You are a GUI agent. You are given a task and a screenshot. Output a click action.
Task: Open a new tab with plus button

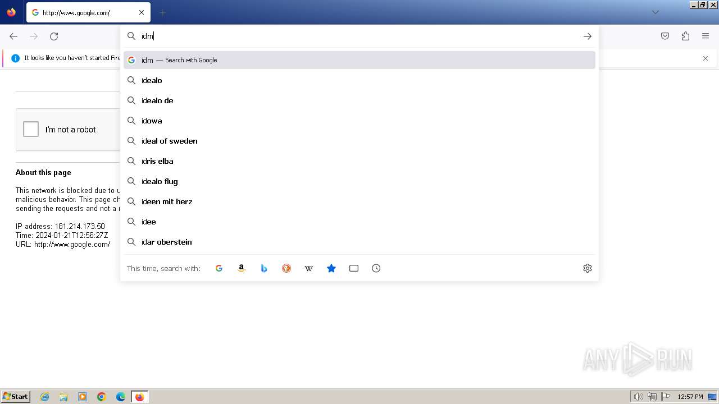[162, 12]
